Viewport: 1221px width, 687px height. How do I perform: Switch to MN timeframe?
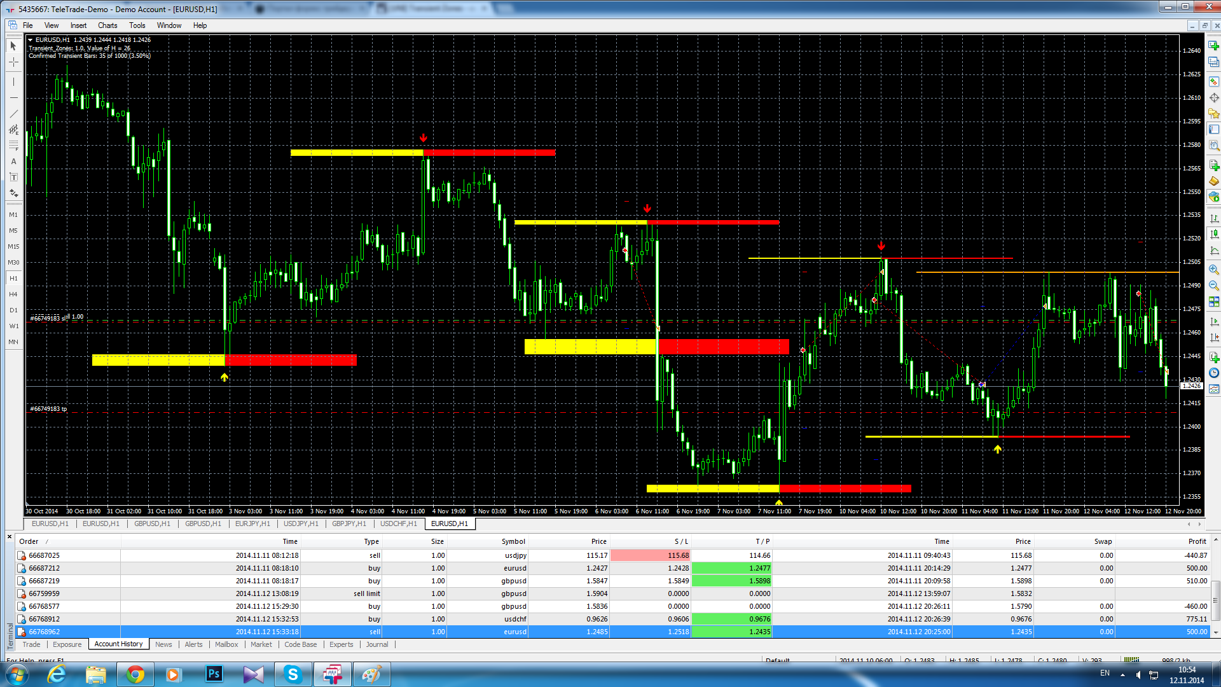coord(13,342)
